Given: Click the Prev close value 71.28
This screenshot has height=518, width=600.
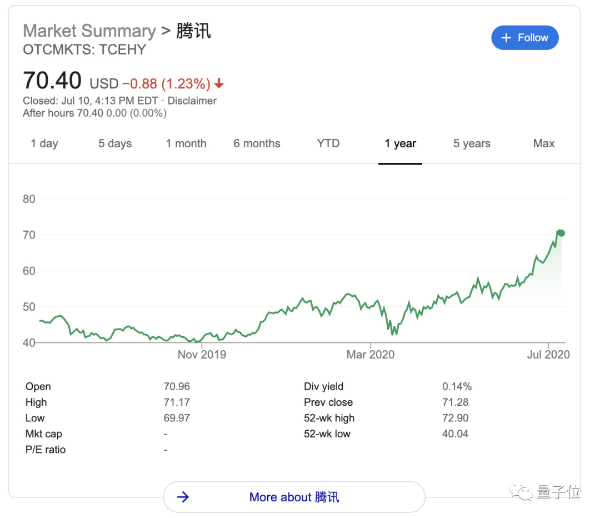Looking at the screenshot, I should point(456,402).
